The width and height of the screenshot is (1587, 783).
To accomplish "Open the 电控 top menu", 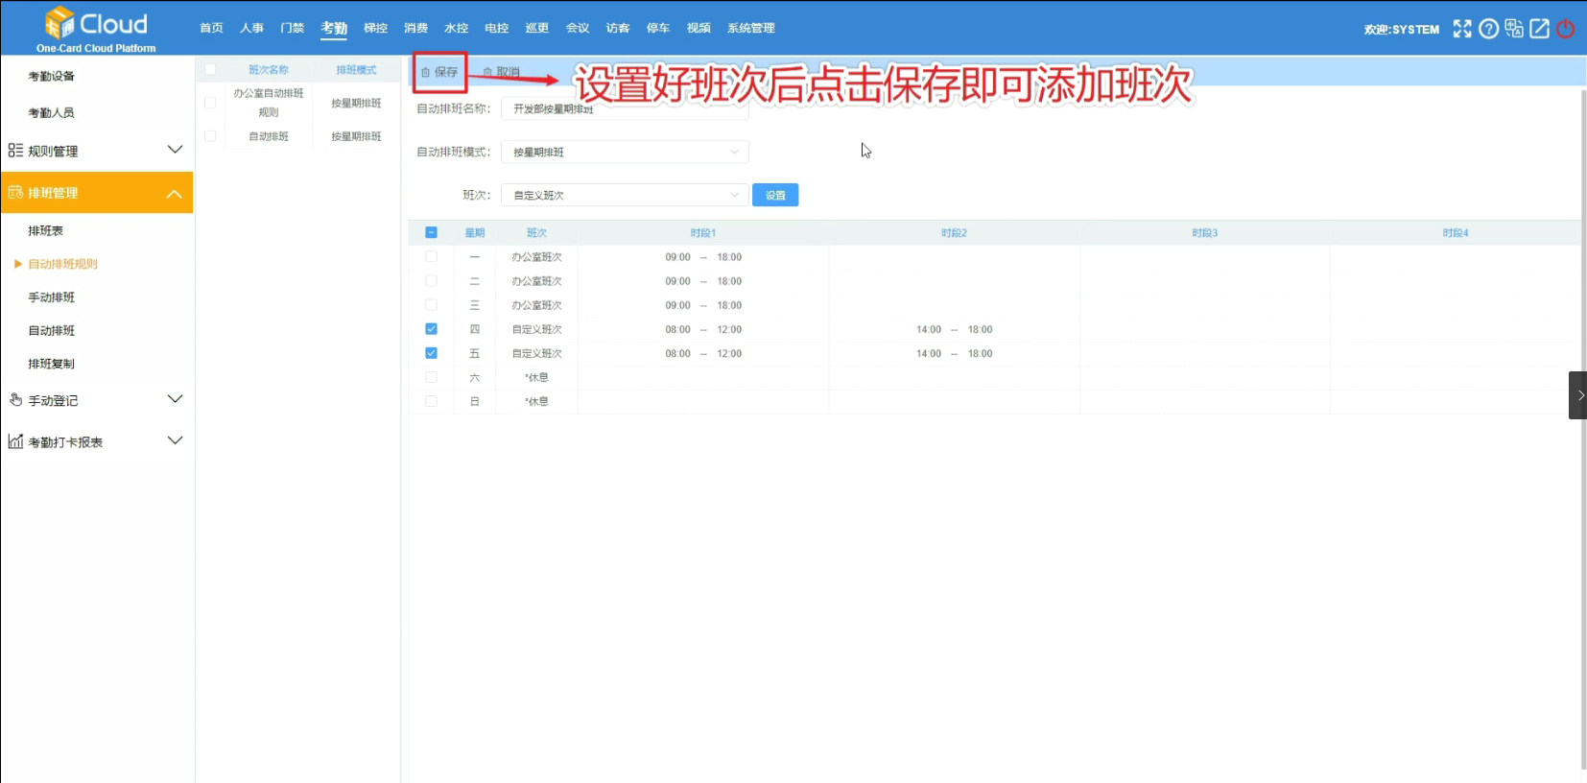I will [x=496, y=28].
